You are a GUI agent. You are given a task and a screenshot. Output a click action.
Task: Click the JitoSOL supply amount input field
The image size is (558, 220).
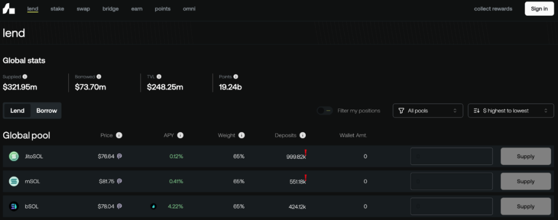point(452,157)
